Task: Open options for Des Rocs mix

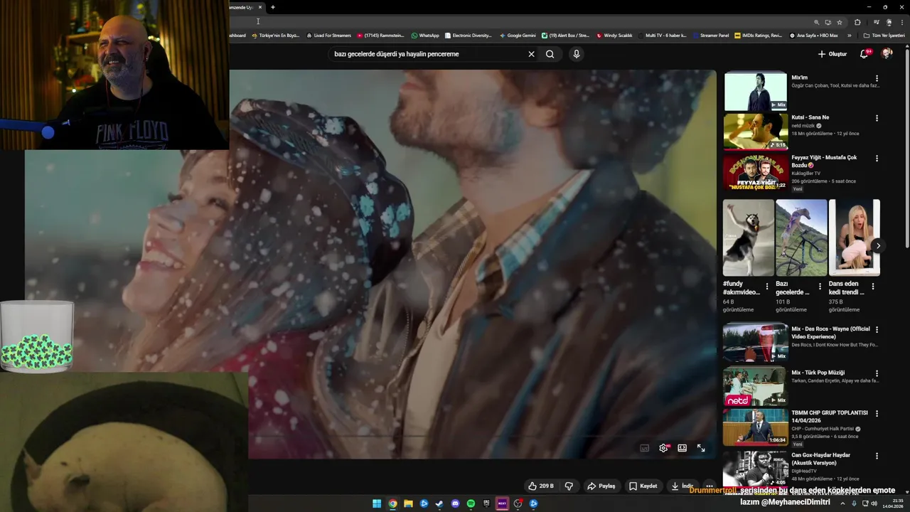Action: [877, 330]
